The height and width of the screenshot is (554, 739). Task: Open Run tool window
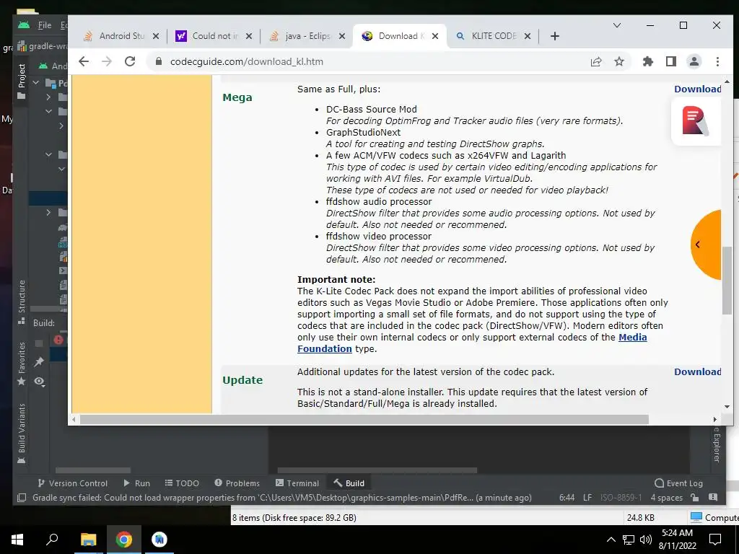[x=136, y=483]
